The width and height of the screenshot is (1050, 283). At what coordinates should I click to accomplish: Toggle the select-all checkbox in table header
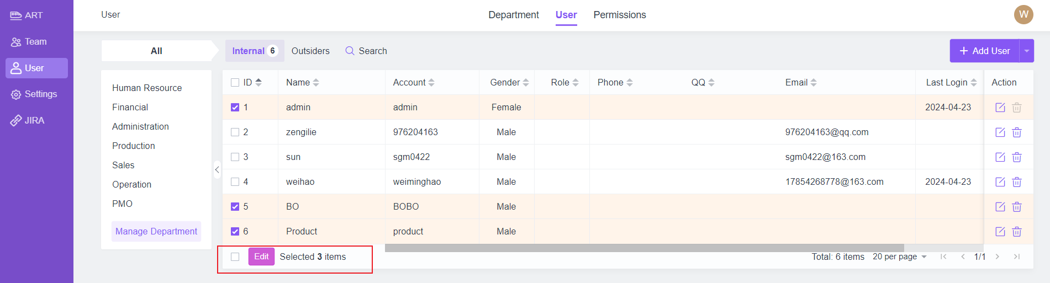coord(235,83)
